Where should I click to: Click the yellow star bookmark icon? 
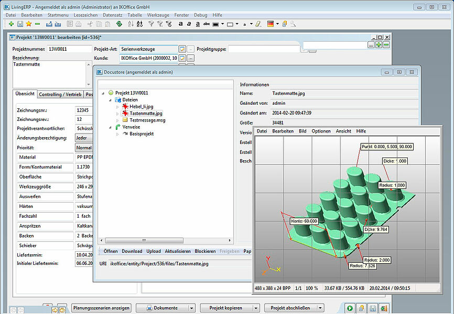pyautogui.click(x=28, y=24)
